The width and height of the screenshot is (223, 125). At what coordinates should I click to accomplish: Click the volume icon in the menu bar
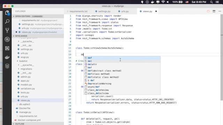tap(168, 2)
